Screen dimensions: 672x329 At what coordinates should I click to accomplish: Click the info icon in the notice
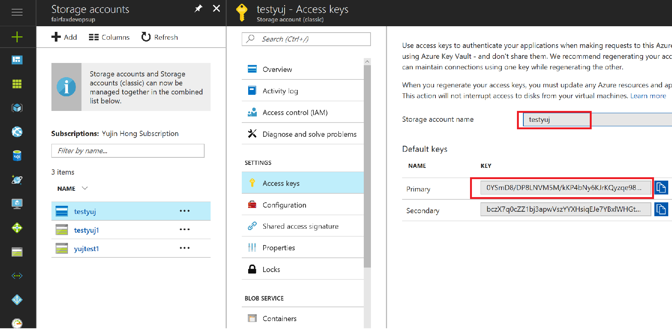tap(66, 87)
